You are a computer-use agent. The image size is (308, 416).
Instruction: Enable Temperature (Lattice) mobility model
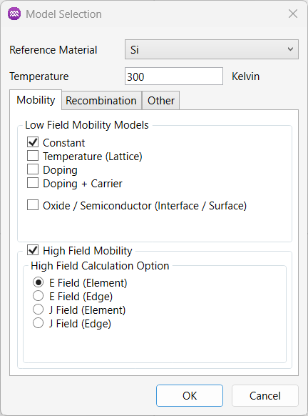click(x=33, y=156)
